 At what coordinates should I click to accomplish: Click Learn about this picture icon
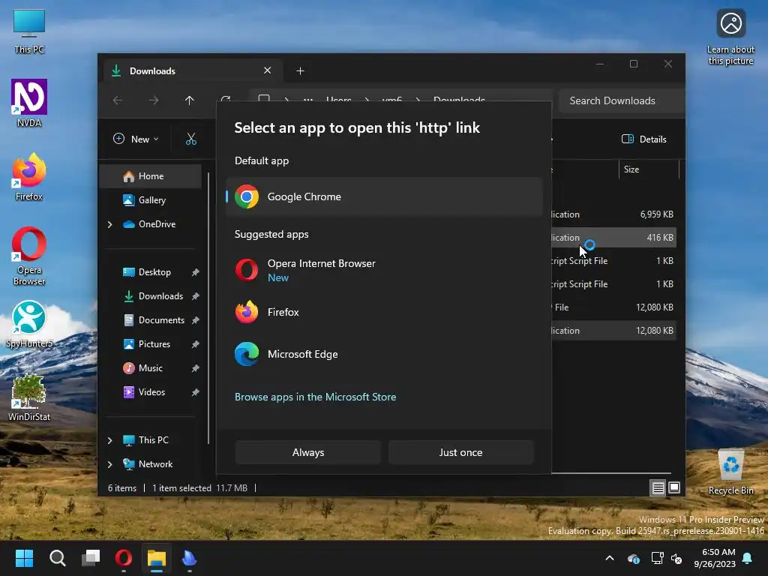point(730,37)
